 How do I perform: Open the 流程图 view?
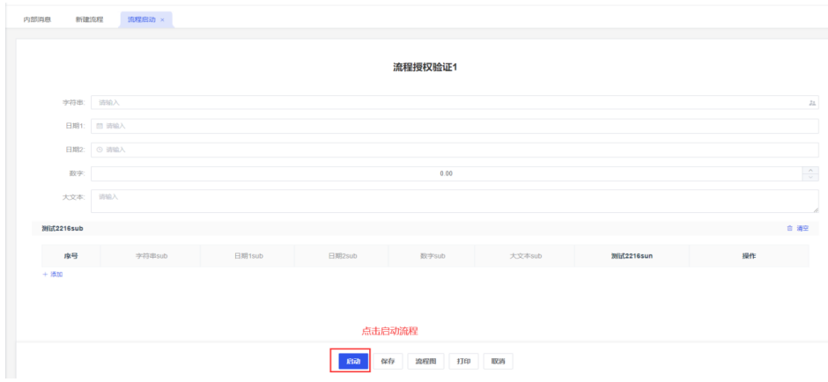pyautogui.click(x=425, y=362)
